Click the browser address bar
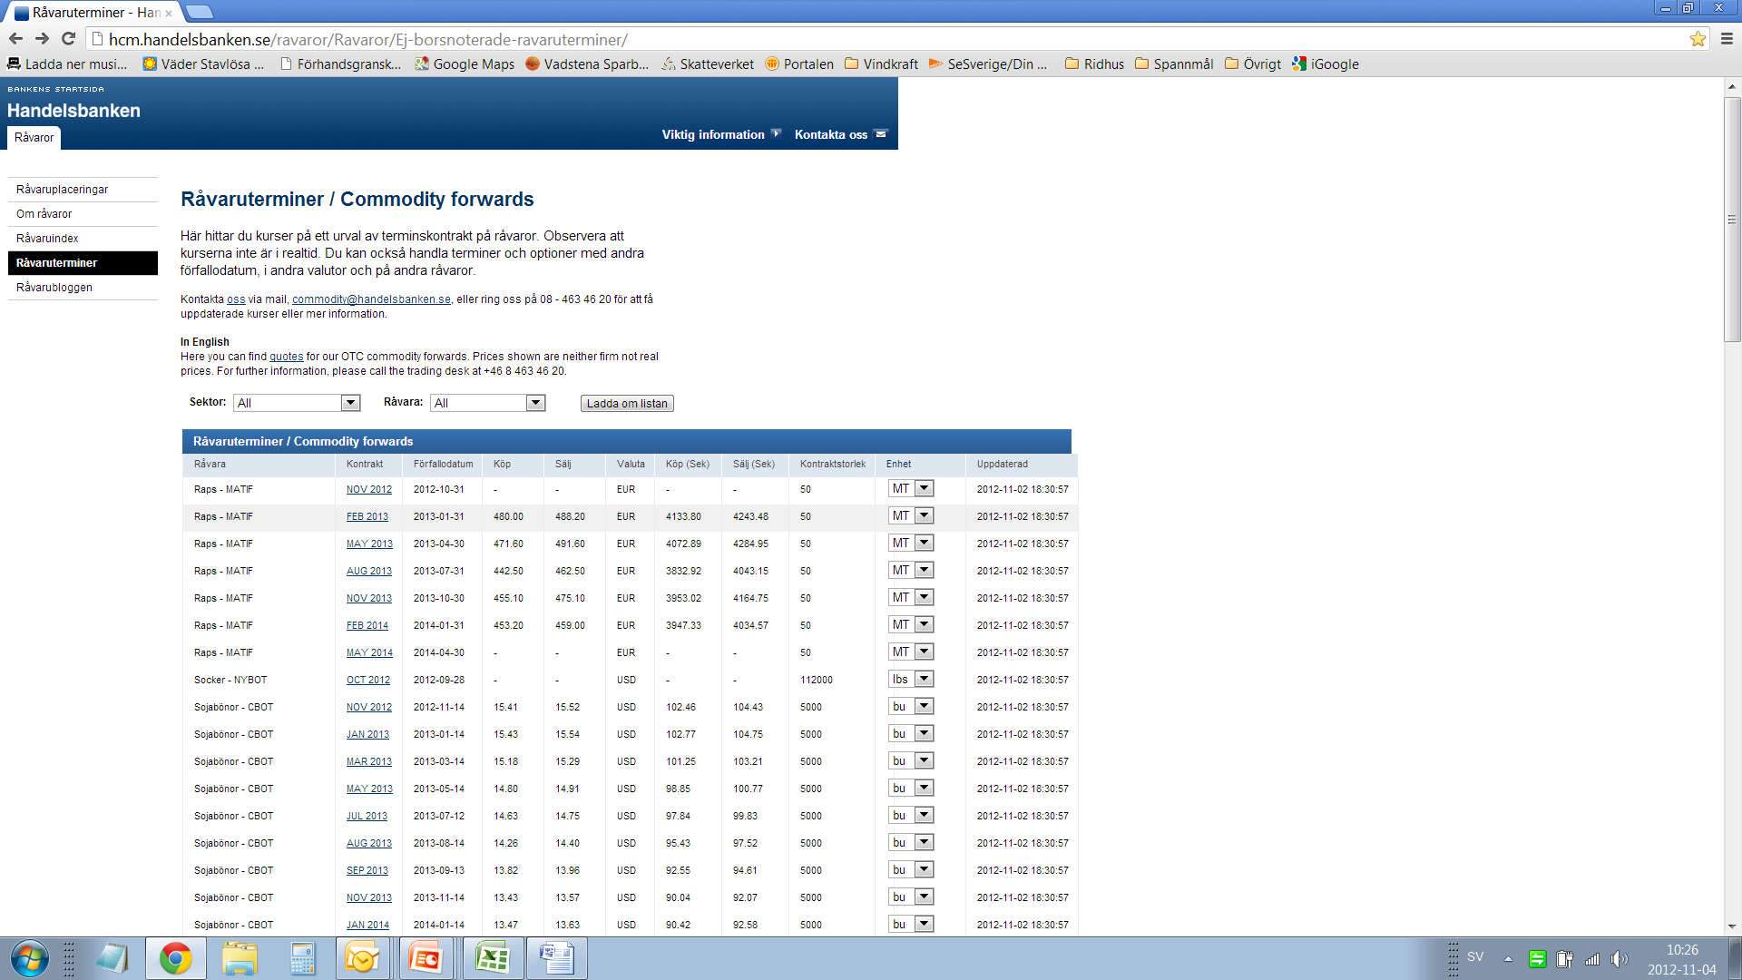This screenshot has width=1742, height=980. [x=889, y=40]
